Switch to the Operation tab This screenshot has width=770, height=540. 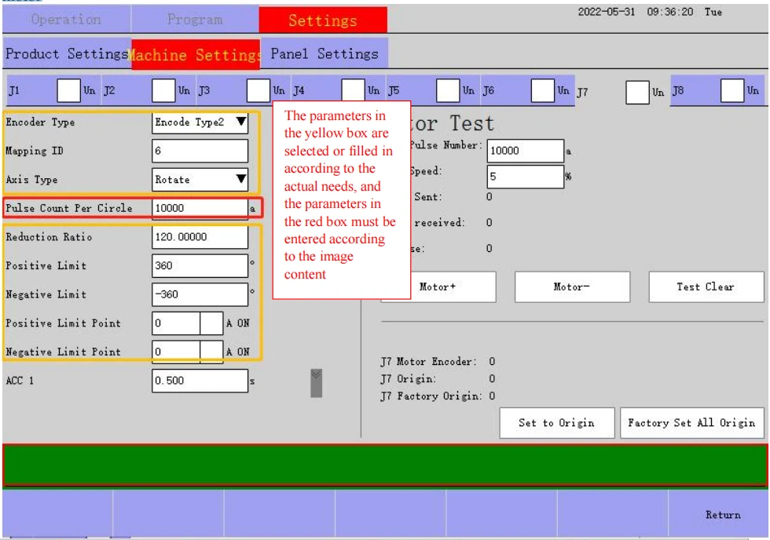(x=66, y=20)
